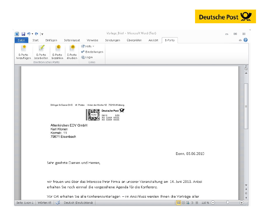Click E-Porto drucken button
The image size is (270, 211).
click(x=72, y=52)
